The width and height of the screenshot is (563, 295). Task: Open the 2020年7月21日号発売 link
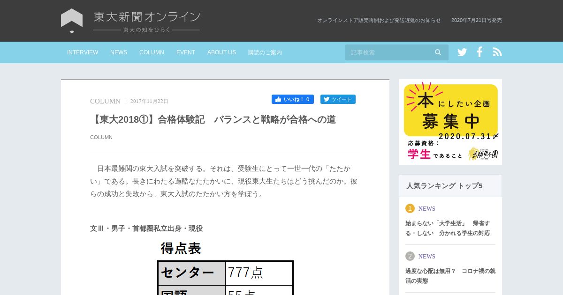(x=477, y=20)
